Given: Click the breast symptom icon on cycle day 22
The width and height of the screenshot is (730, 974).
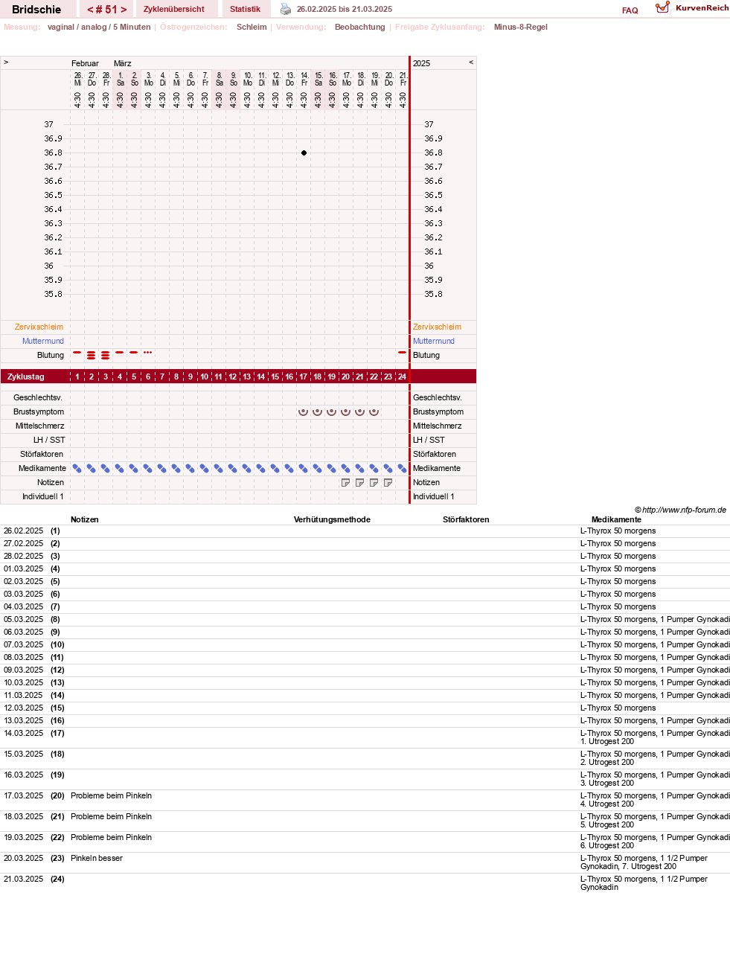Looking at the screenshot, I should [x=374, y=411].
